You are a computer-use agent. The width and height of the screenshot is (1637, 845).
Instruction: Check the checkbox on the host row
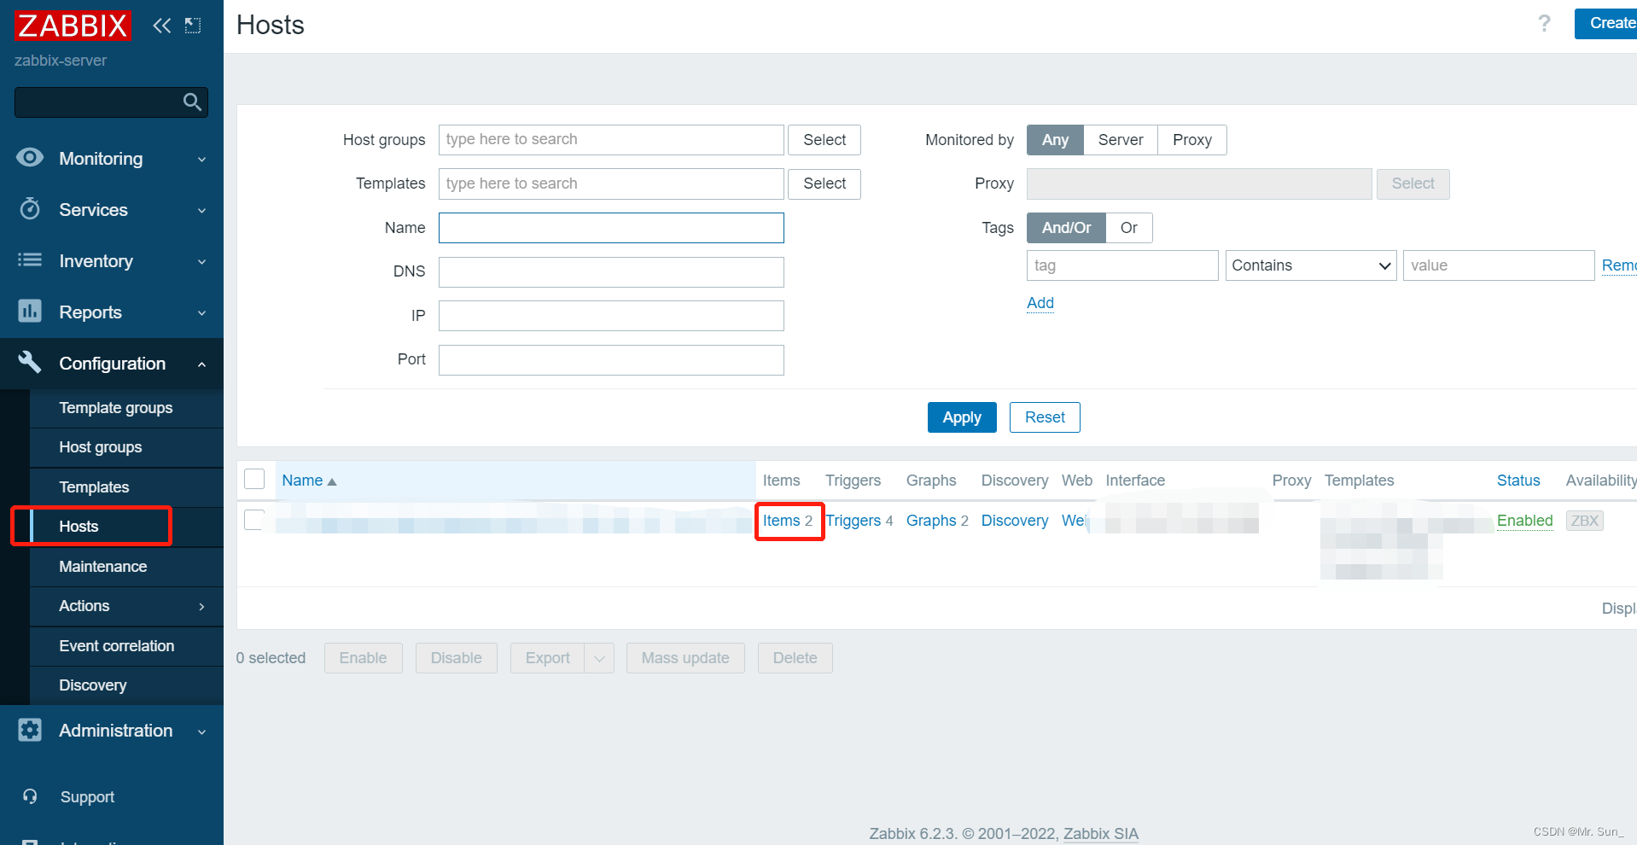[x=253, y=520]
